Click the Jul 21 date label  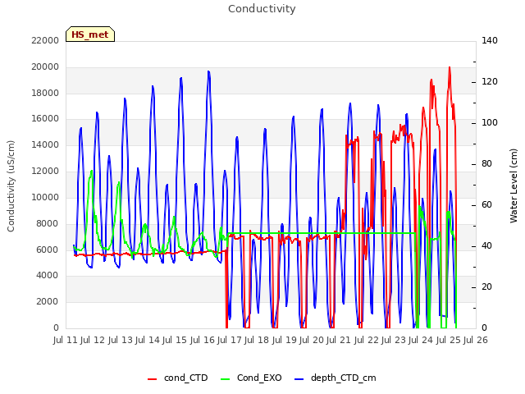click(339, 341)
